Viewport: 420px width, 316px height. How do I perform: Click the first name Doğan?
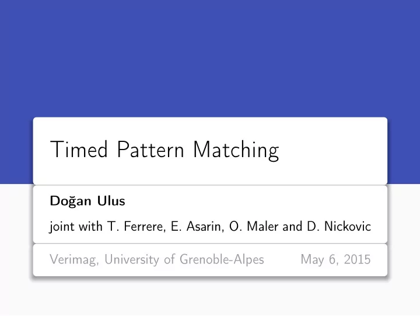[x=71, y=201]
